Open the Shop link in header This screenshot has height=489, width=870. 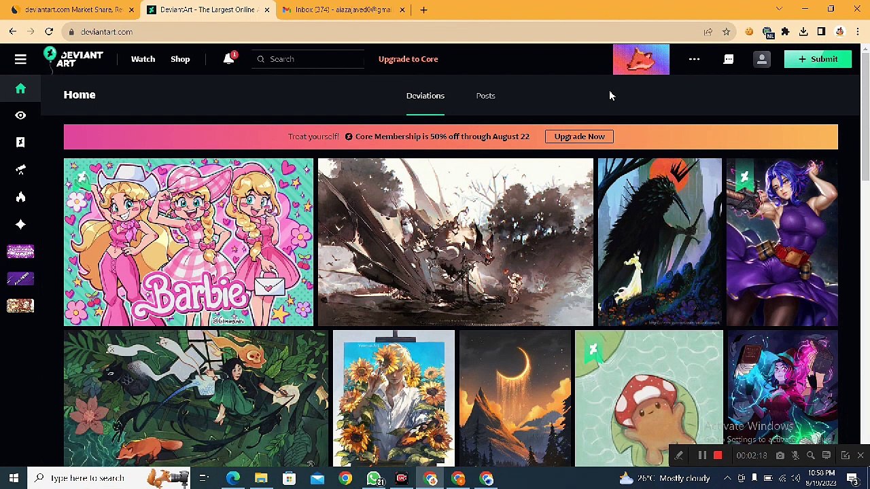coord(180,59)
